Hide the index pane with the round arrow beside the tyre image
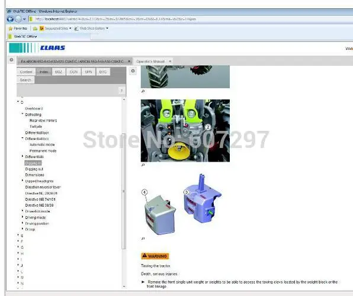This screenshot has width=353, height=296. coord(133,71)
